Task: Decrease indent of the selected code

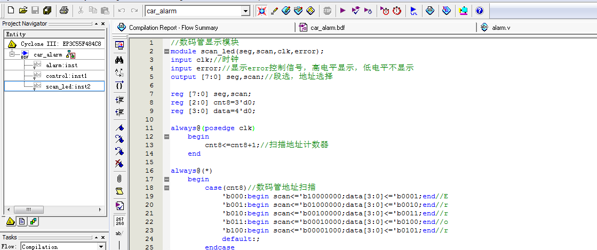Action: [119, 112]
